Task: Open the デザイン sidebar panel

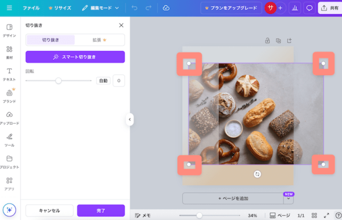Action: 9,31
